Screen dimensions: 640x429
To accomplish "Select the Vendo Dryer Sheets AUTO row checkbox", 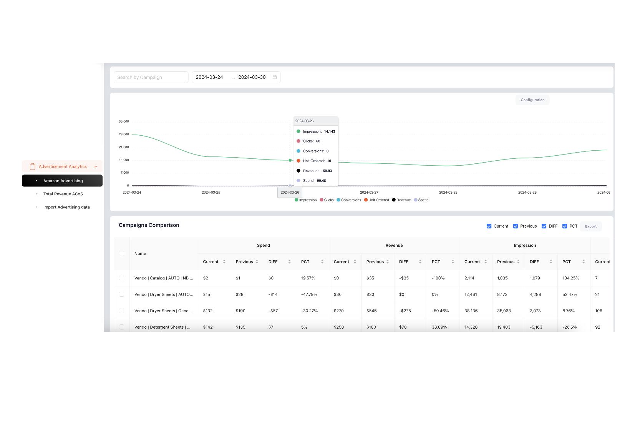I will tap(122, 294).
